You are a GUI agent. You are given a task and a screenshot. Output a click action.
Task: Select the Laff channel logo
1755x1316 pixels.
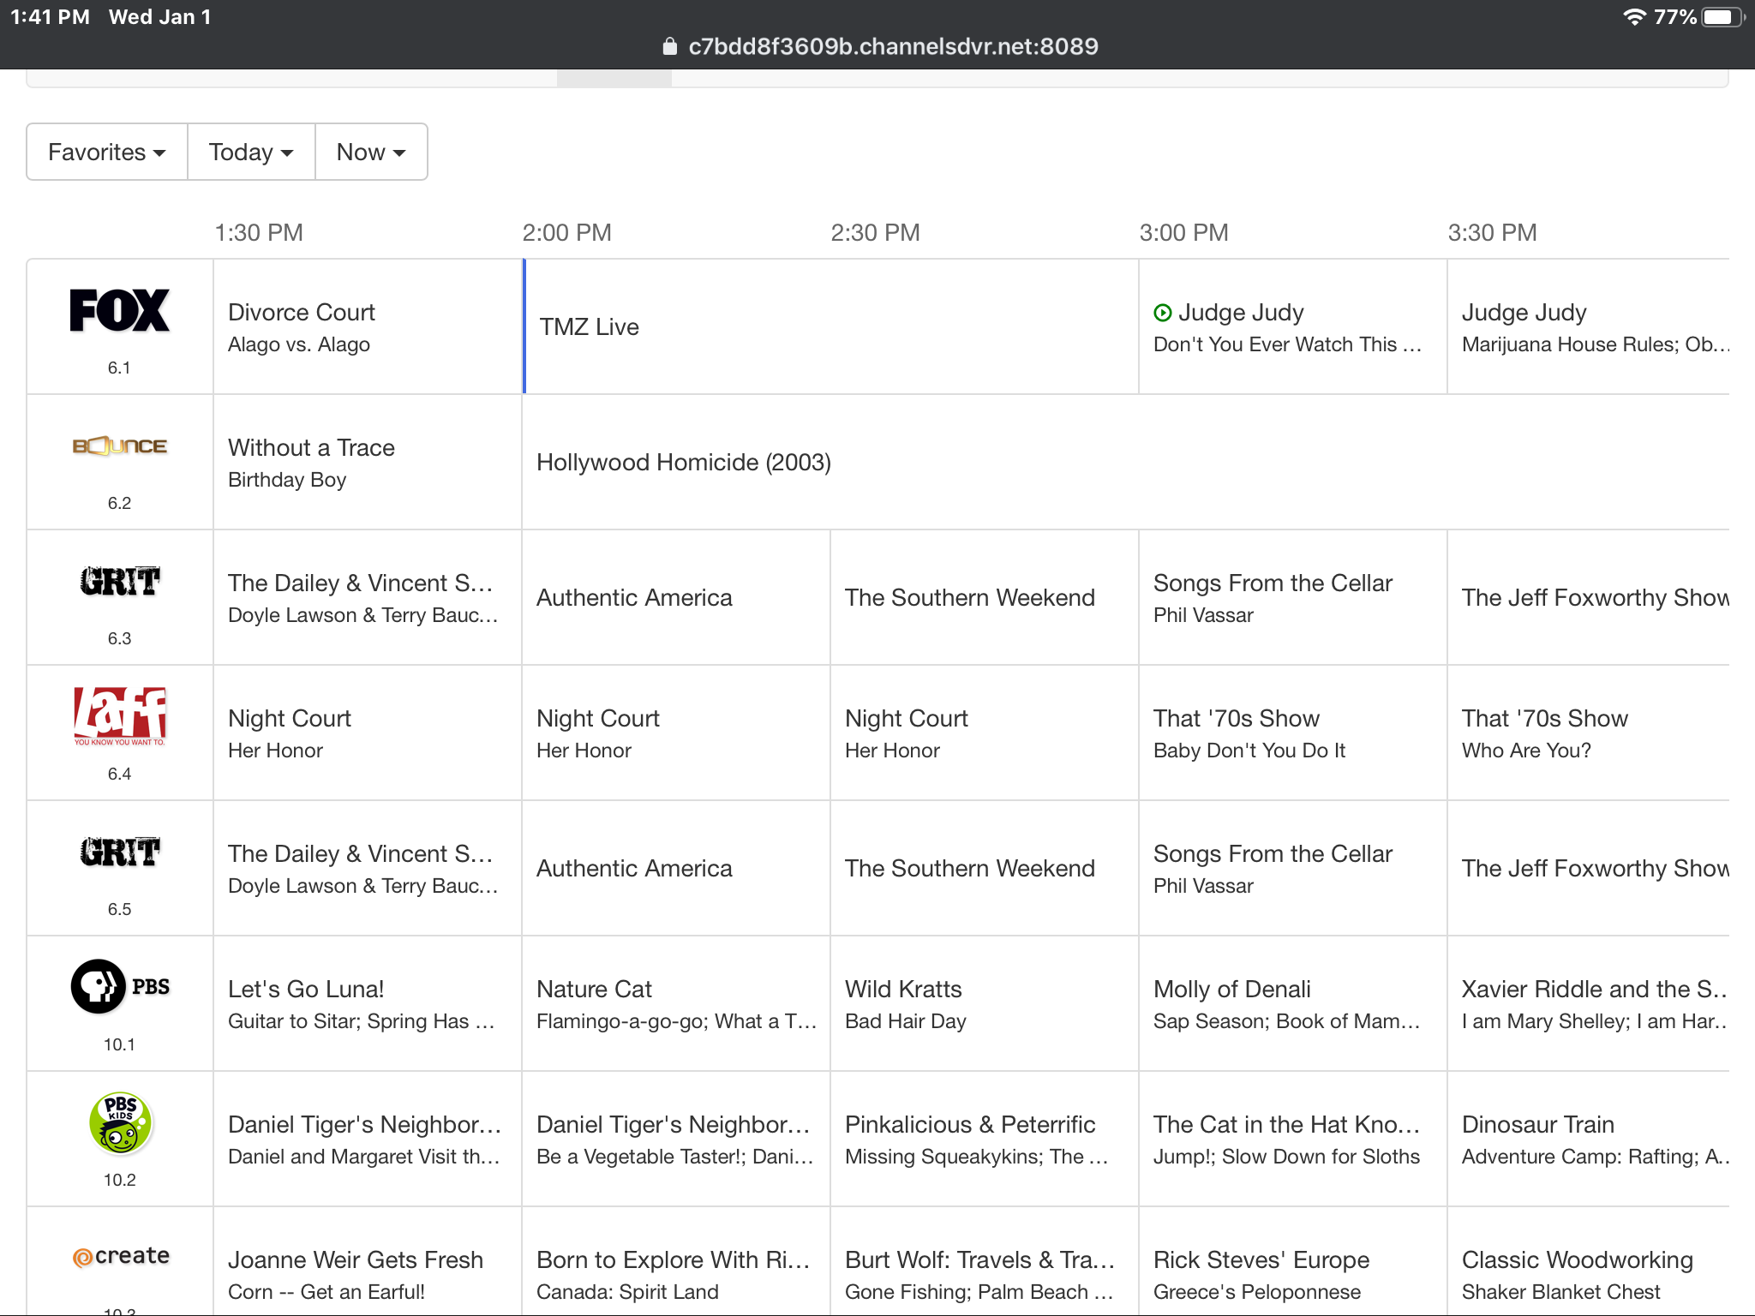pyautogui.click(x=119, y=716)
